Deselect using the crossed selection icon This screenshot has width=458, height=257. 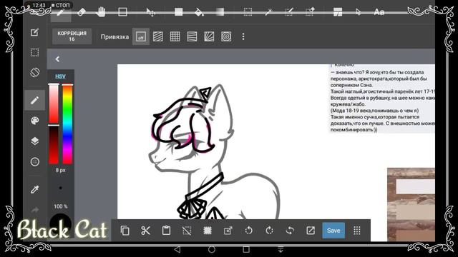[187, 231]
